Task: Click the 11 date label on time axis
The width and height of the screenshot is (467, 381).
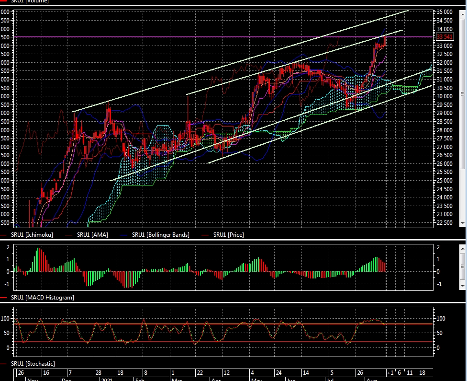Action: 410,373
